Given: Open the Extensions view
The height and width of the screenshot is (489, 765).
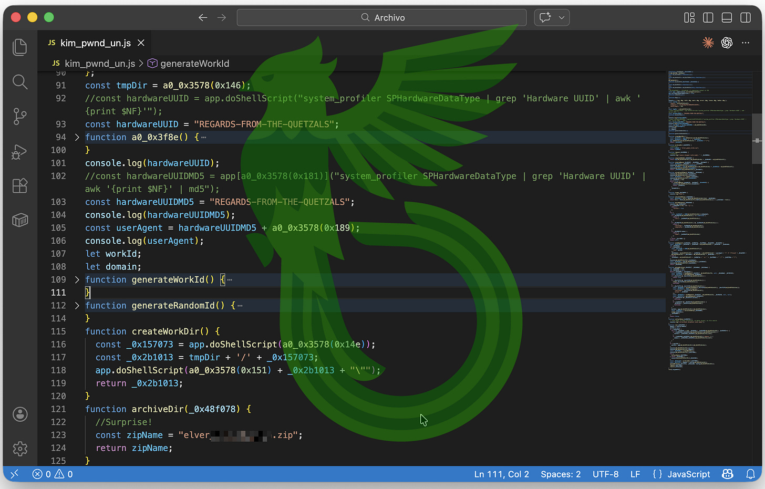Looking at the screenshot, I should [x=20, y=186].
